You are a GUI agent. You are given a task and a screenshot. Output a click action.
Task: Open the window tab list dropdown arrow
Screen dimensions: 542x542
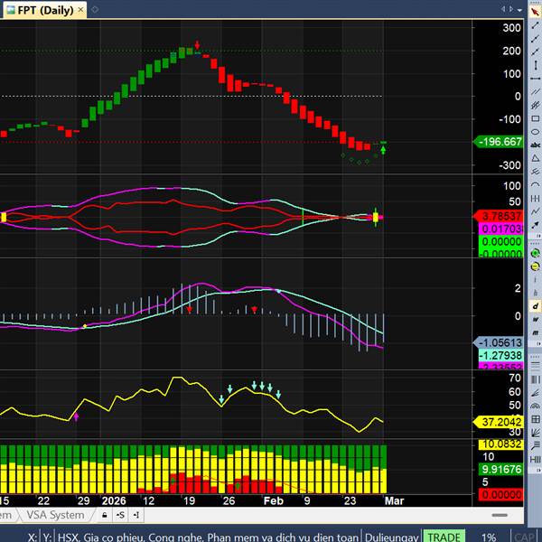click(519, 10)
